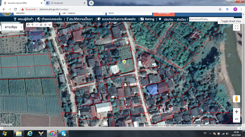Zoom in with the plus button

tap(236, 112)
